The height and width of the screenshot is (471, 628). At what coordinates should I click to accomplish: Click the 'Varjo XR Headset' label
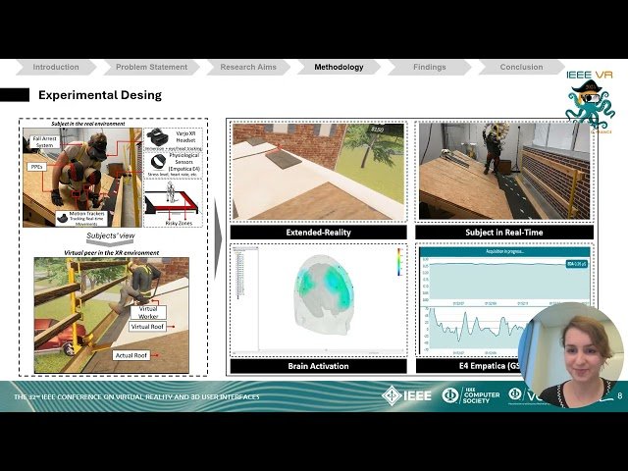coord(185,137)
